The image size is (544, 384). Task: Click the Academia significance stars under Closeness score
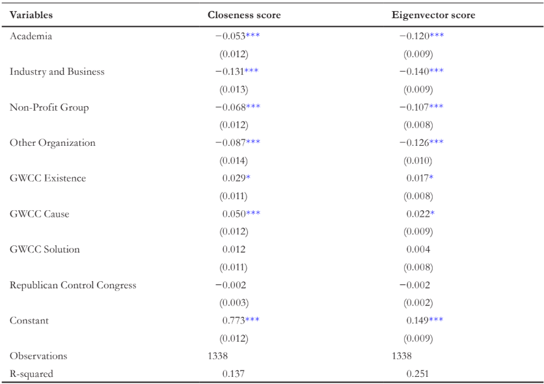(x=252, y=35)
